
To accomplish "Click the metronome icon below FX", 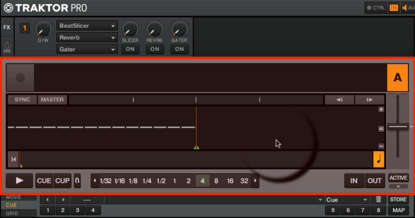I will tap(7, 47).
